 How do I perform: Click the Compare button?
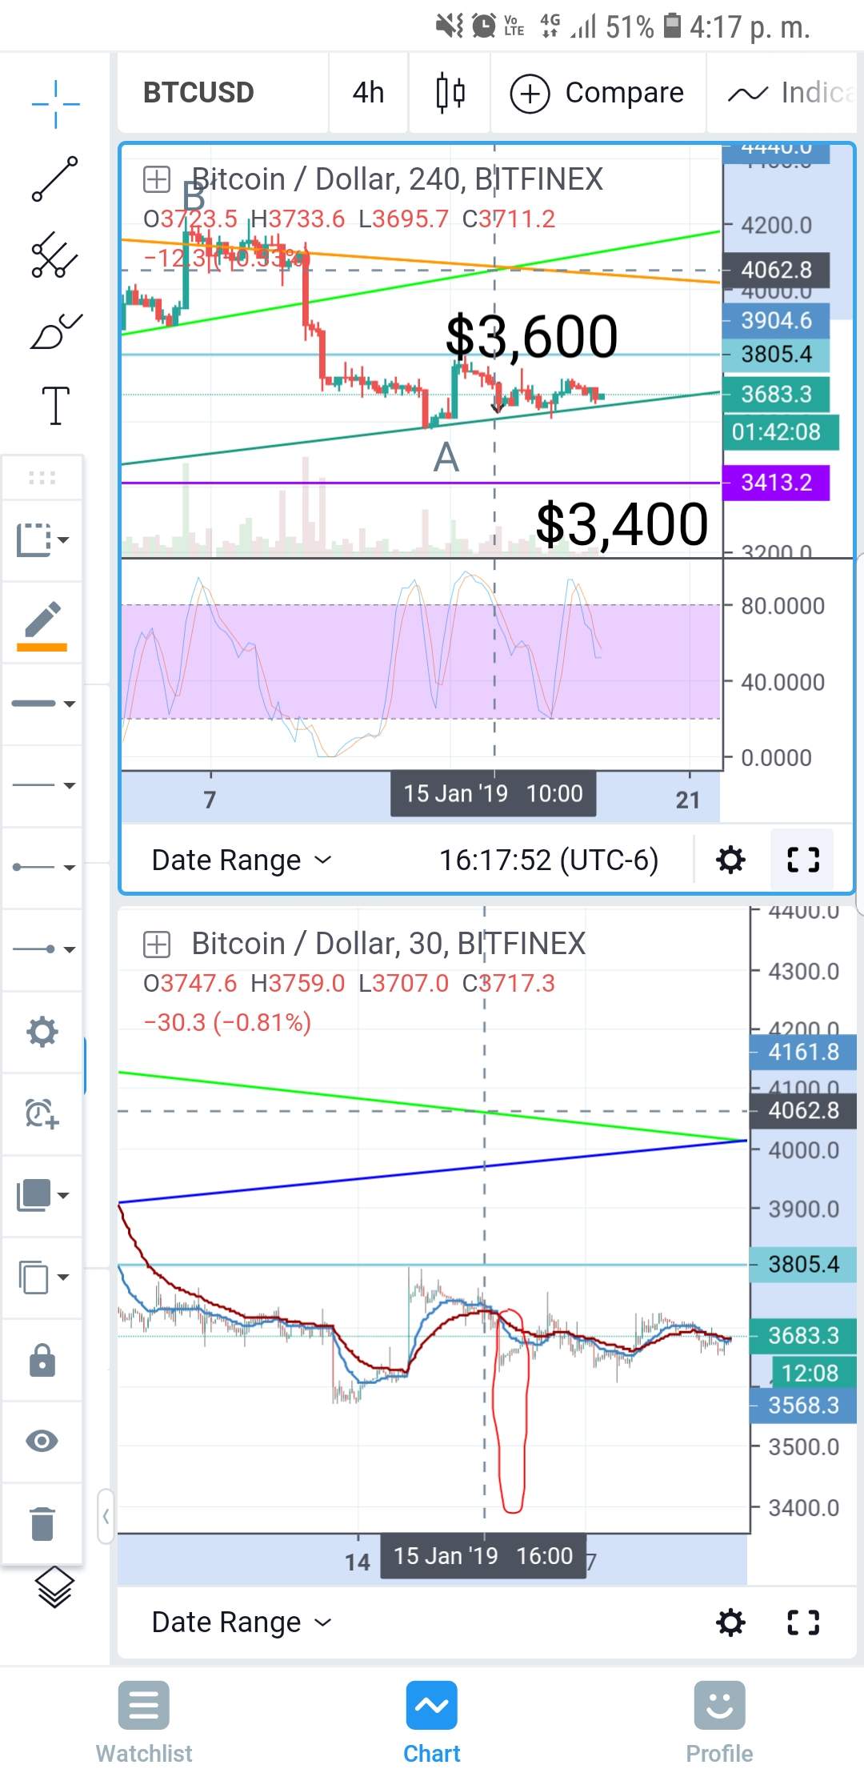(x=598, y=93)
